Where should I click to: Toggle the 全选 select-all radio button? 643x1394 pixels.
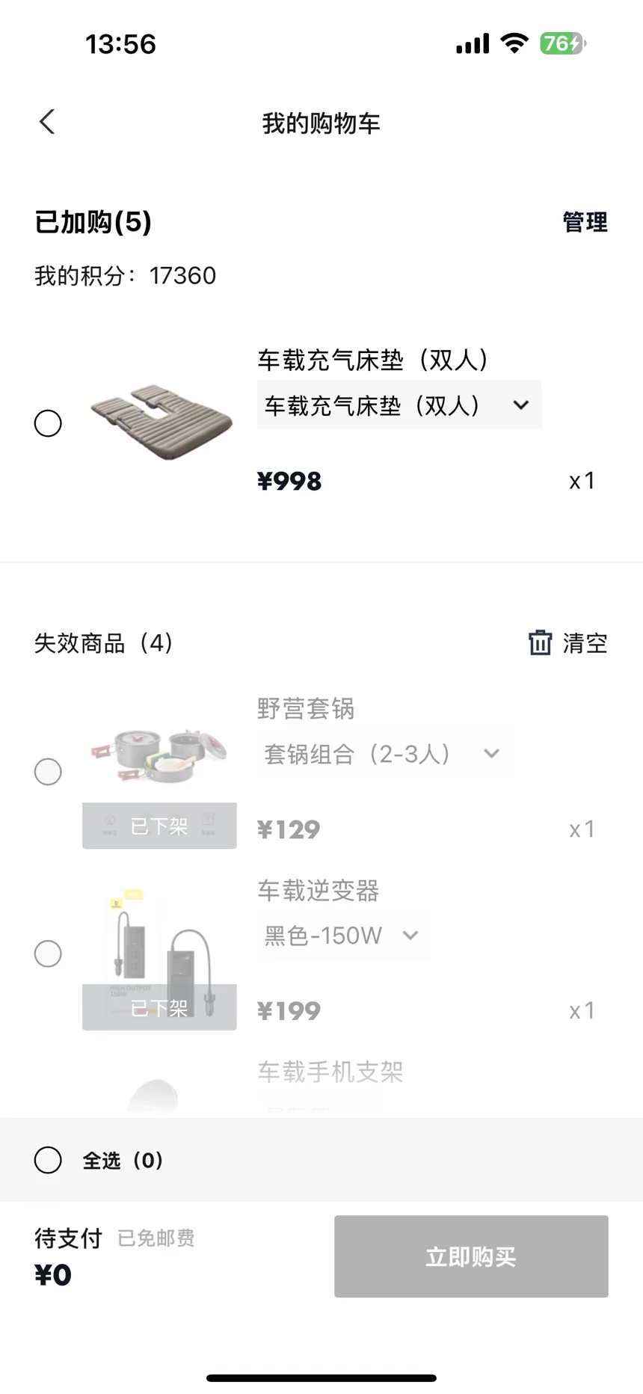[x=48, y=1160]
